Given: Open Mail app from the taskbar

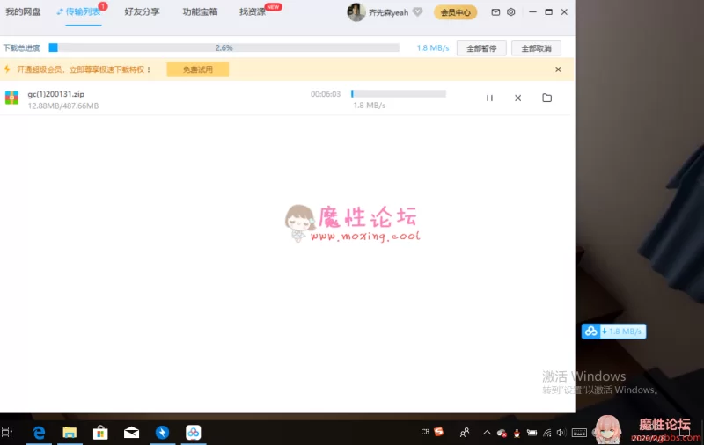Looking at the screenshot, I should [x=131, y=433].
